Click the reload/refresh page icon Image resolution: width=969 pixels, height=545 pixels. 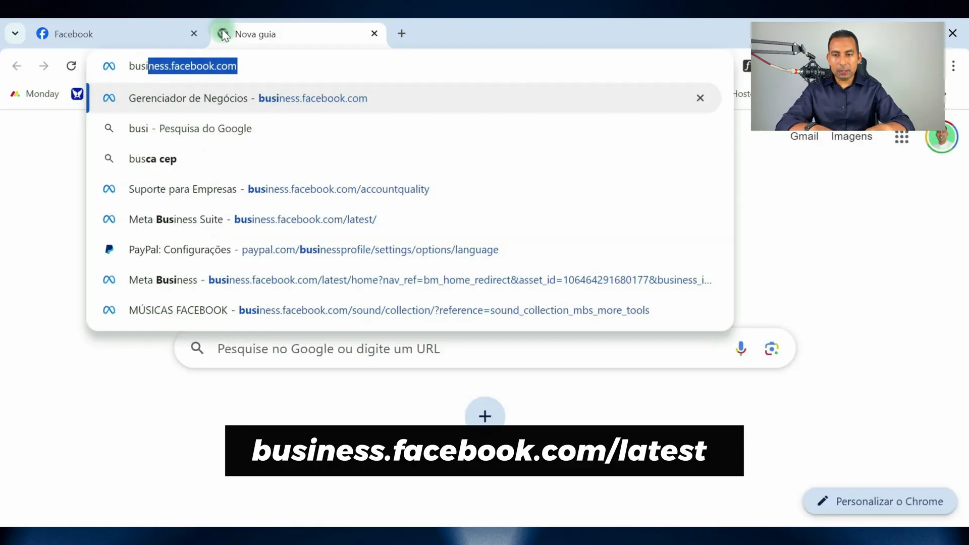pos(71,65)
